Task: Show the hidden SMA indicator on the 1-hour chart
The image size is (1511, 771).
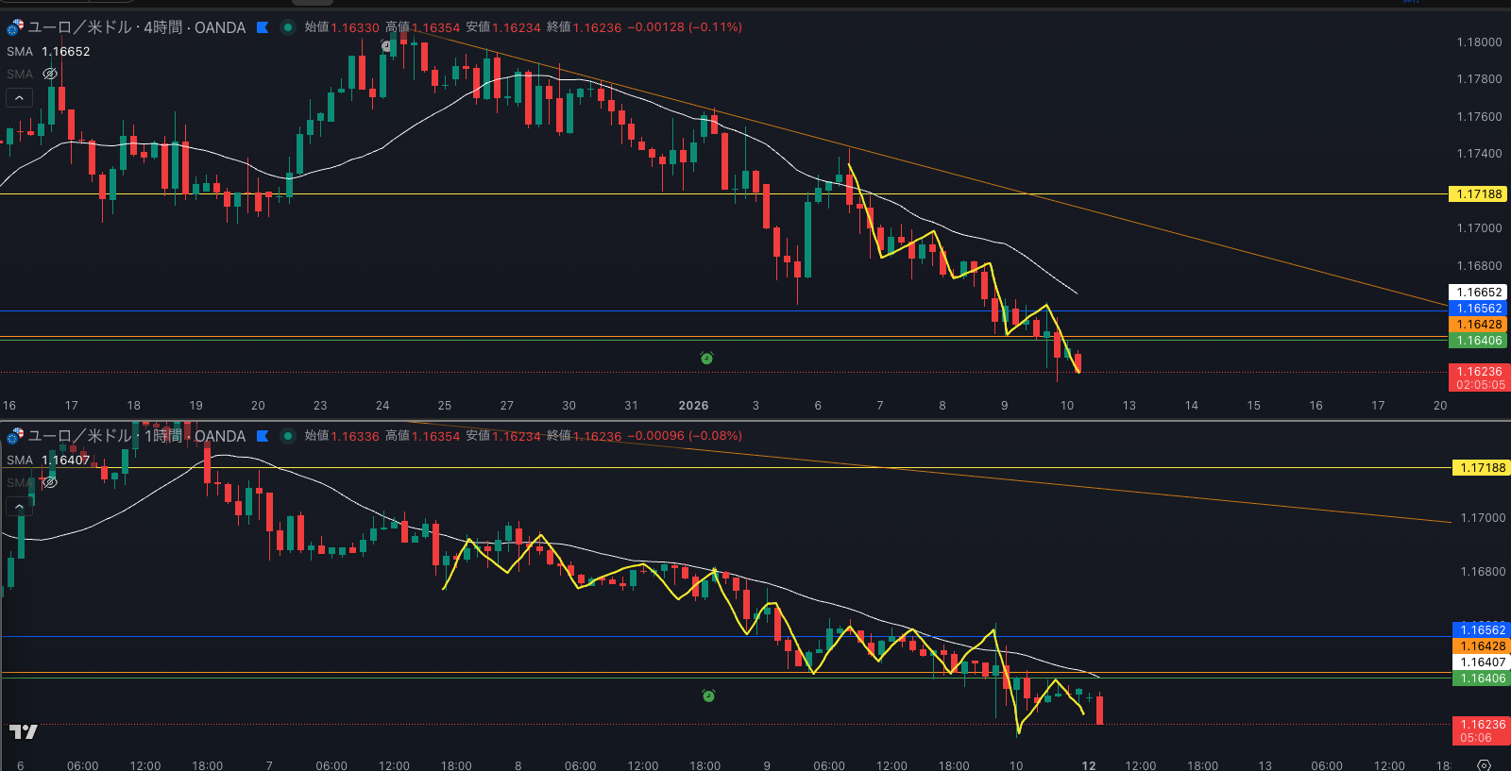Action: 50,482
